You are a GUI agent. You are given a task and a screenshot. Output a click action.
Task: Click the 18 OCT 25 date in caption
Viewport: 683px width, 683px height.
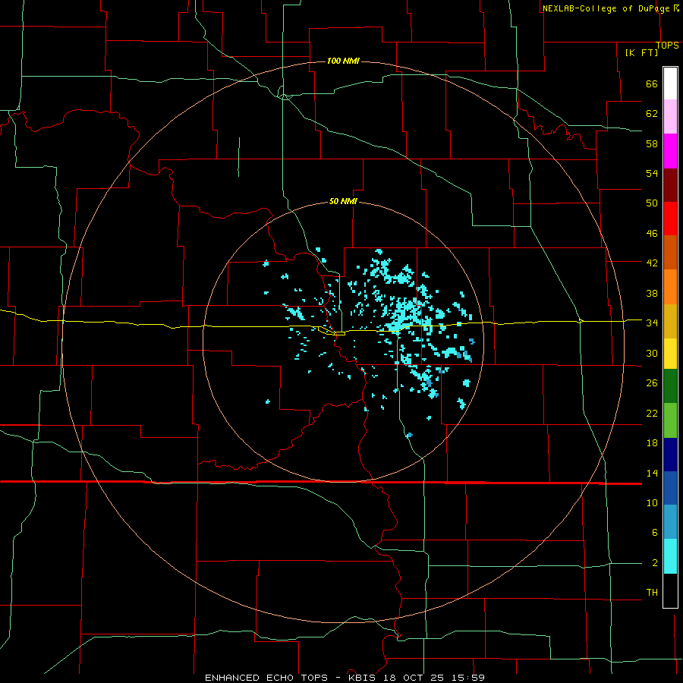point(414,678)
